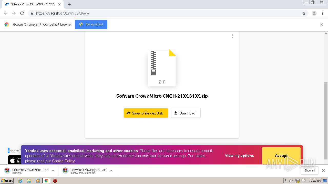Click the Chrome taskbar icon
The height and width of the screenshot is (184, 328).
pyautogui.click(x=46, y=181)
